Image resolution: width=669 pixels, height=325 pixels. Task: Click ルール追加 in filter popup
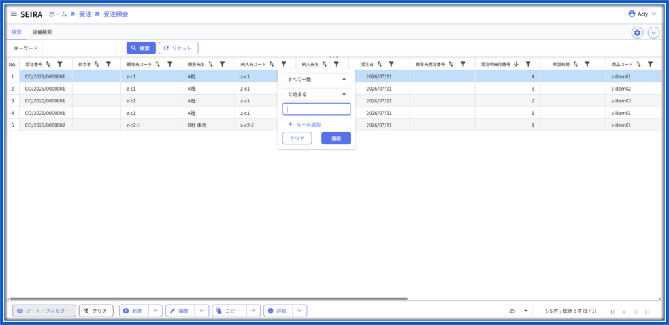tap(304, 125)
